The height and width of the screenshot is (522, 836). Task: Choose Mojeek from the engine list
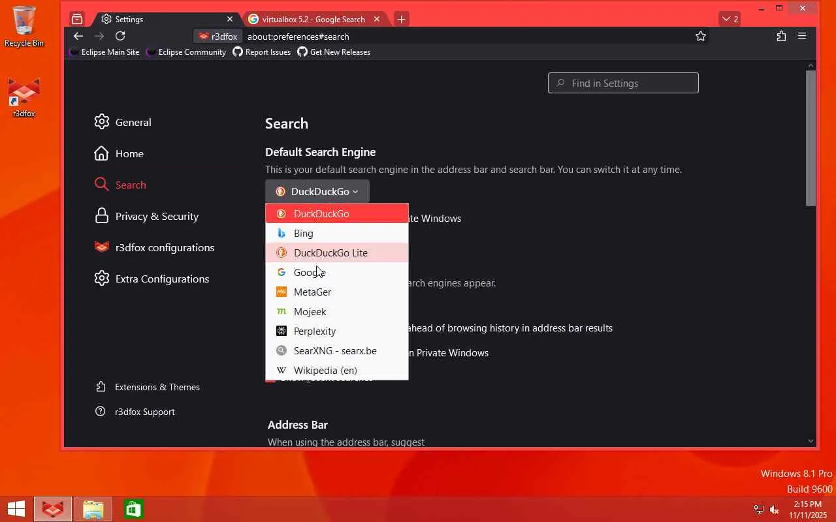(x=337, y=311)
